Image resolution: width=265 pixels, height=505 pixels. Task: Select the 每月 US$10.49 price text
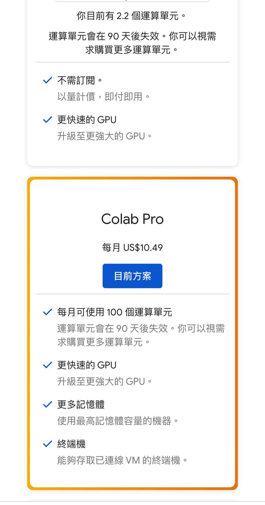[132, 248]
